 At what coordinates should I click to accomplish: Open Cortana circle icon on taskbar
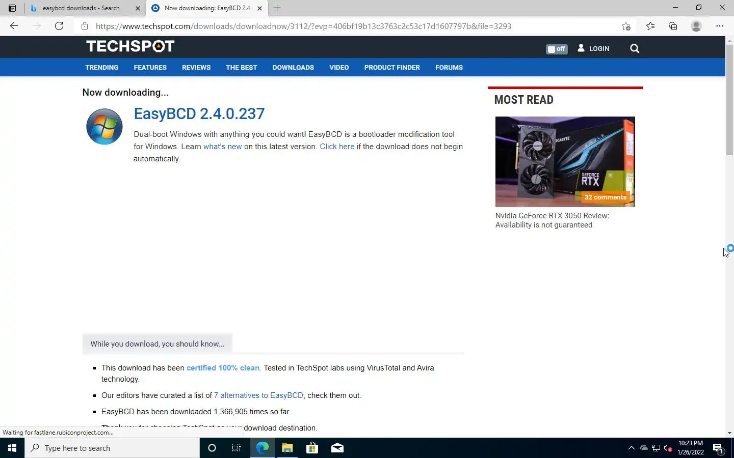[x=212, y=448]
